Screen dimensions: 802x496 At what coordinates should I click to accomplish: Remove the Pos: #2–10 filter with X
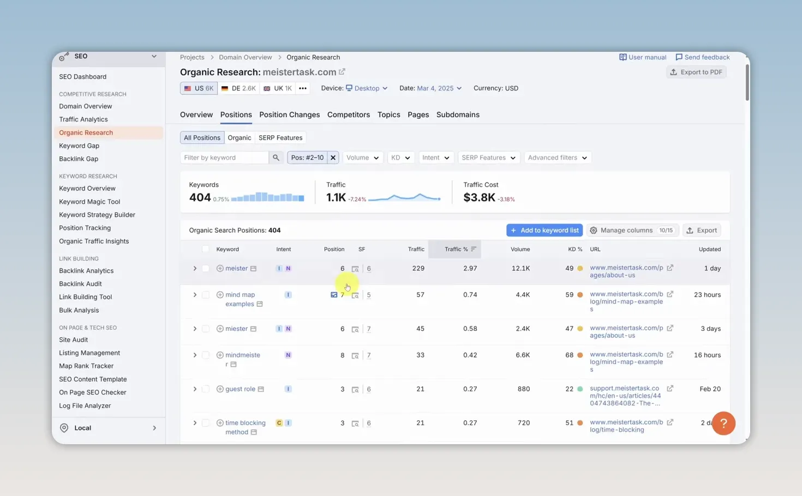tap(333, 158)
